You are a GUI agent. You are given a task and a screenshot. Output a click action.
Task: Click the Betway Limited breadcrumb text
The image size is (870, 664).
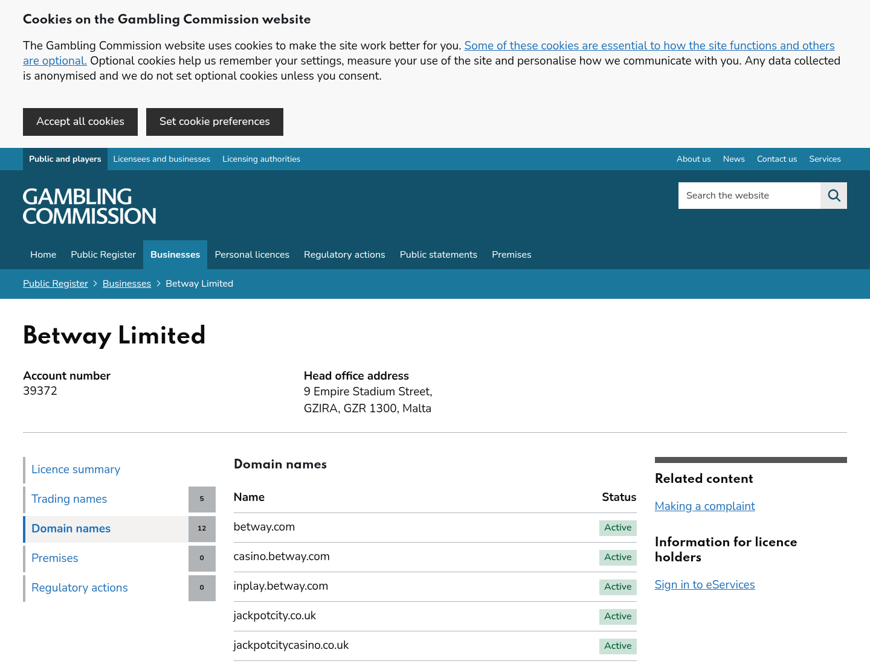[x=199, y=284]
